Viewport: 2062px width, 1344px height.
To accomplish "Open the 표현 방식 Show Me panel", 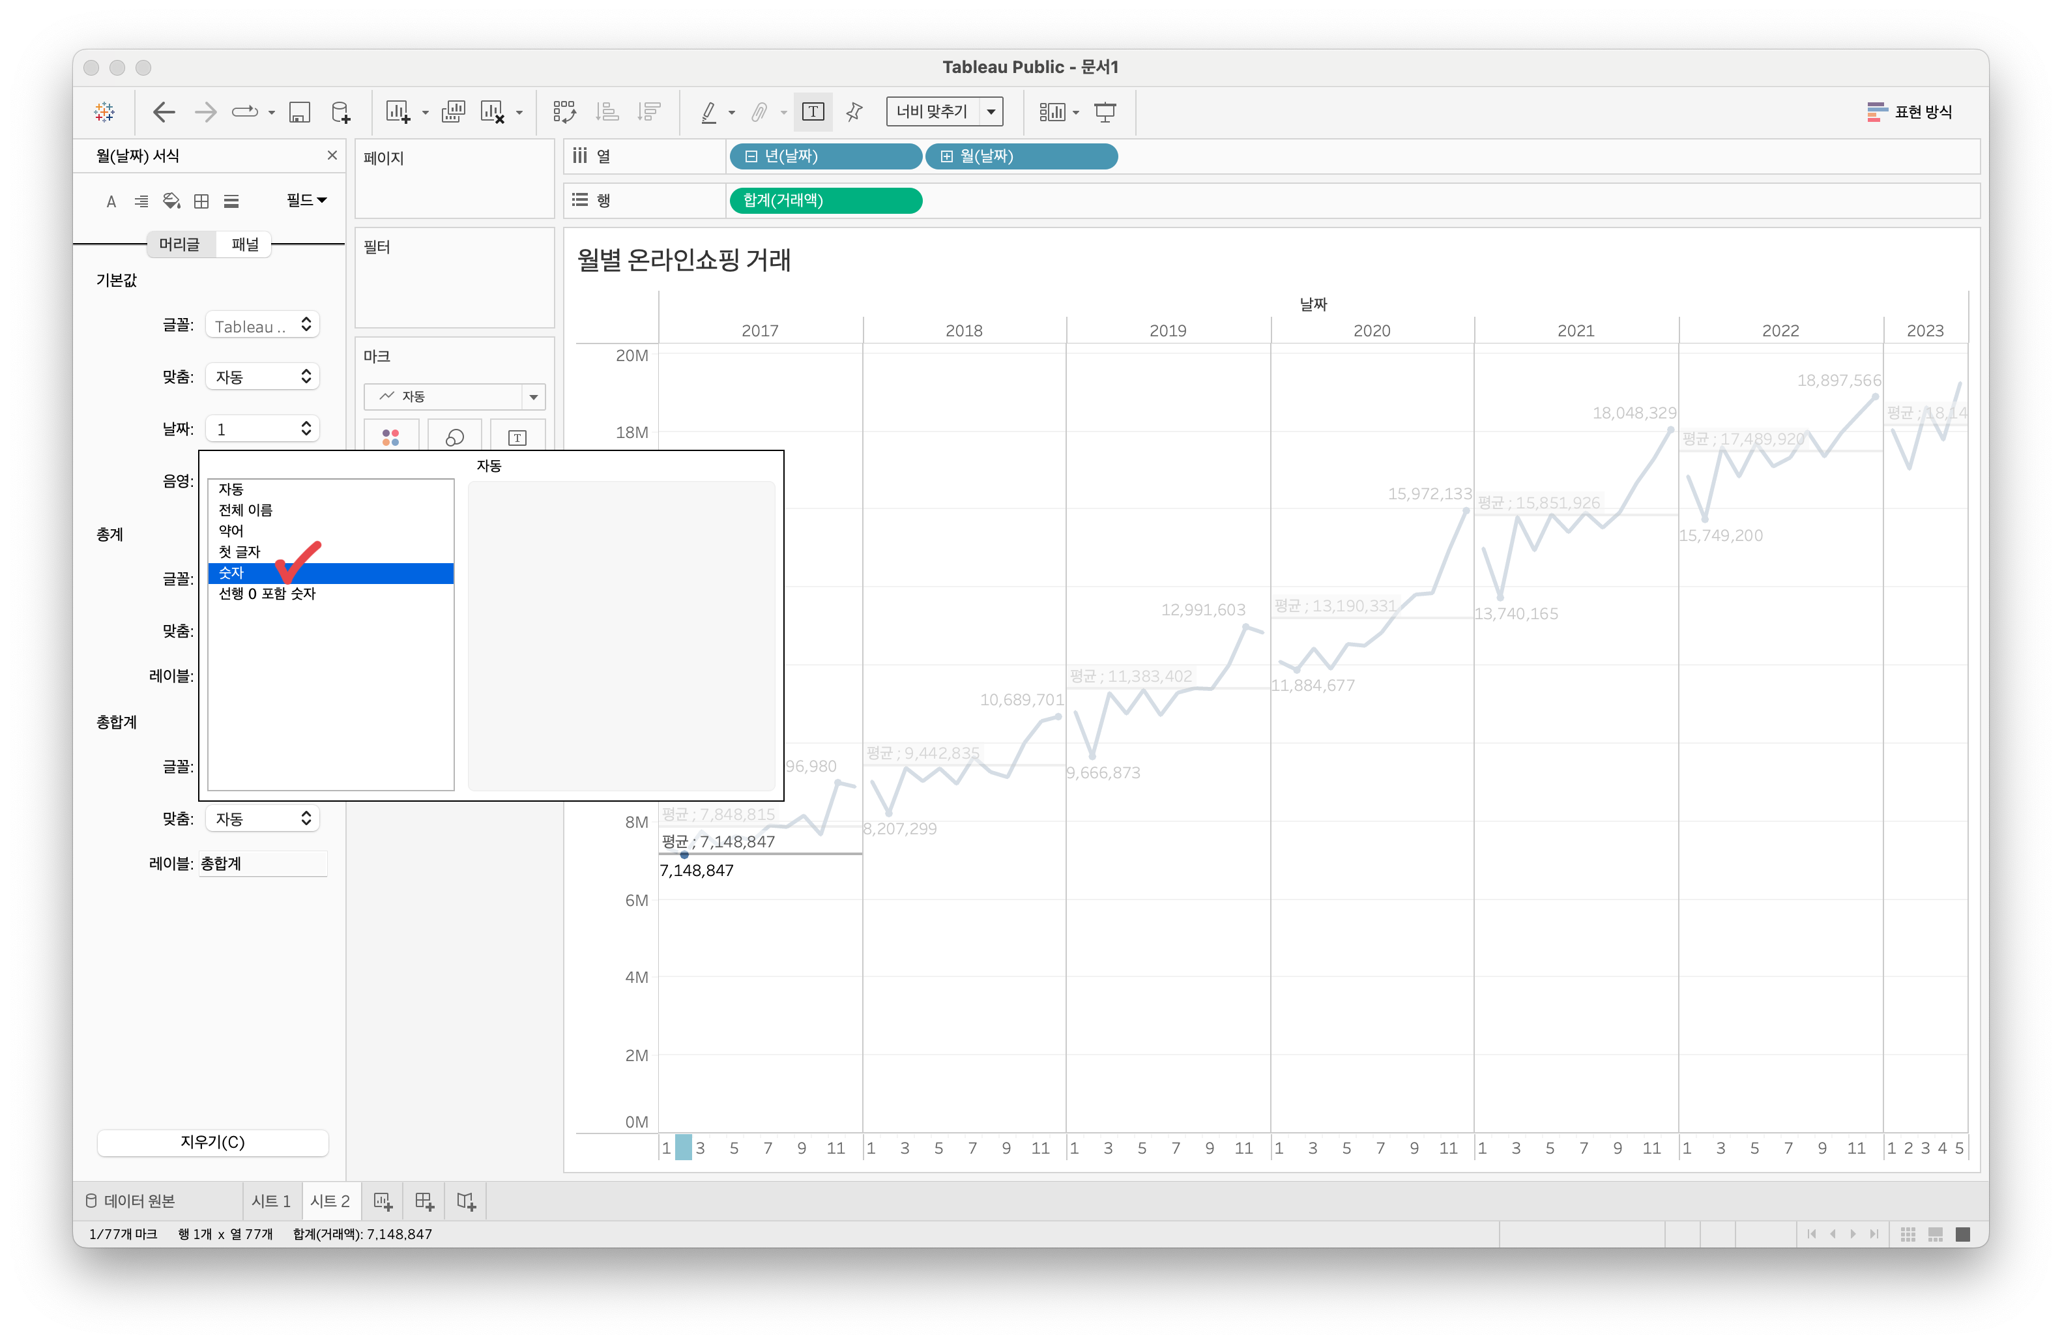I will click(x=1910, y=112).
